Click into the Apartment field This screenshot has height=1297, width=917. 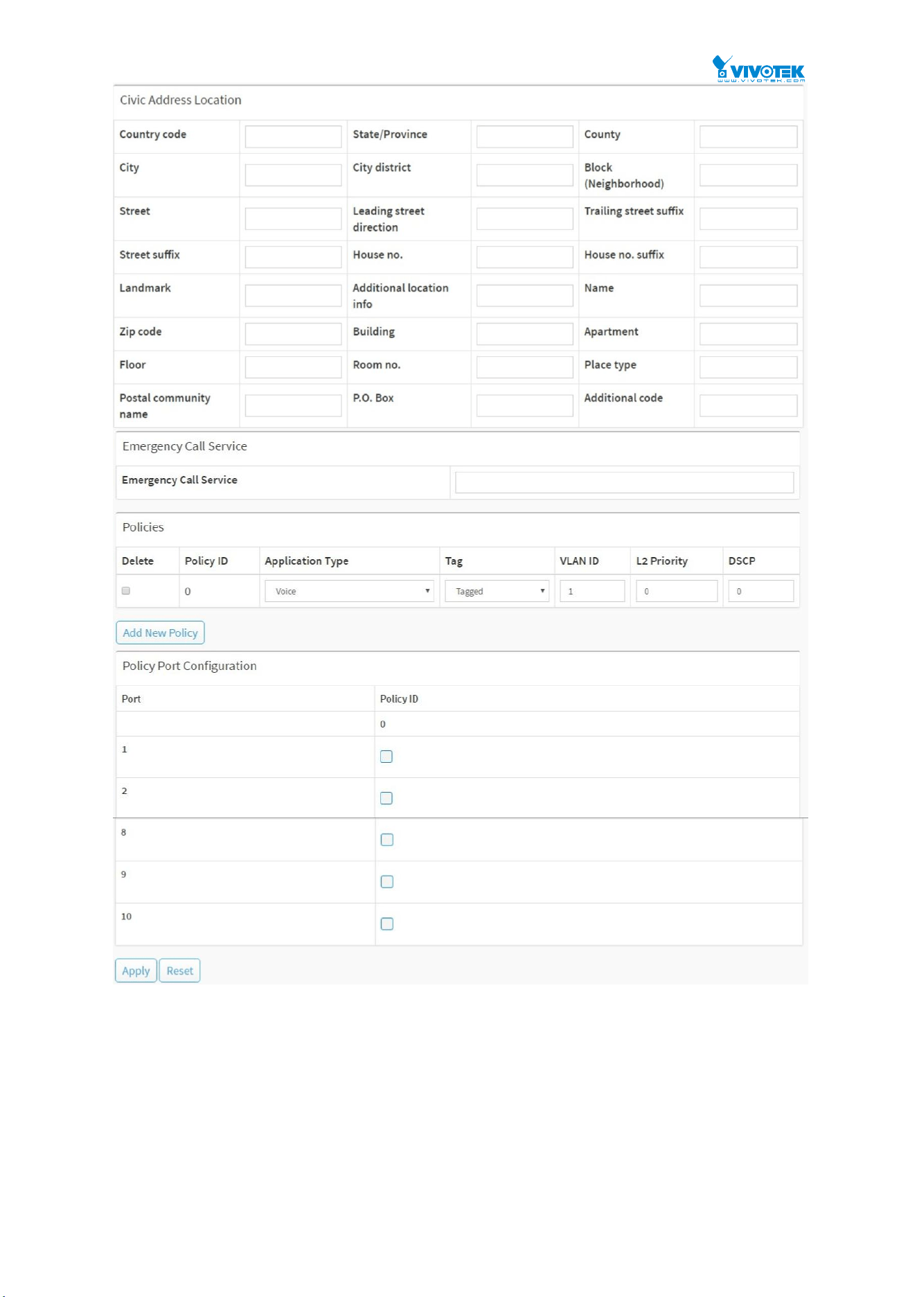[749, 334]
